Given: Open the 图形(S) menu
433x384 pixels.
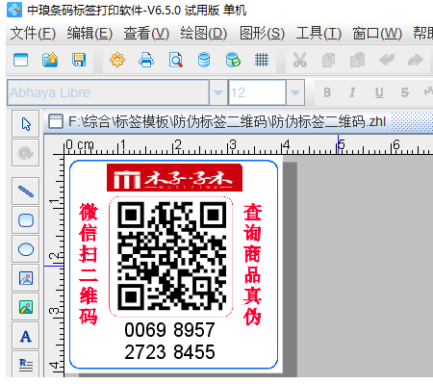Looking at the screenshot, I should coord(262,34).
